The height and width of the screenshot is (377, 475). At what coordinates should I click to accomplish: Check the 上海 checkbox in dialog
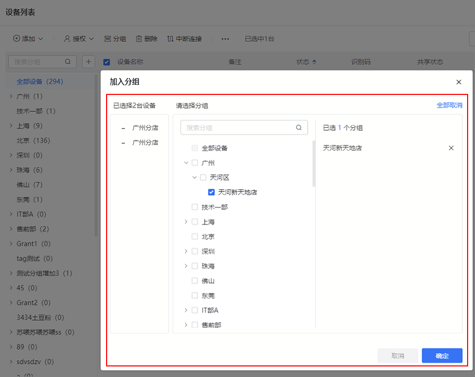(x=195, y=222)
